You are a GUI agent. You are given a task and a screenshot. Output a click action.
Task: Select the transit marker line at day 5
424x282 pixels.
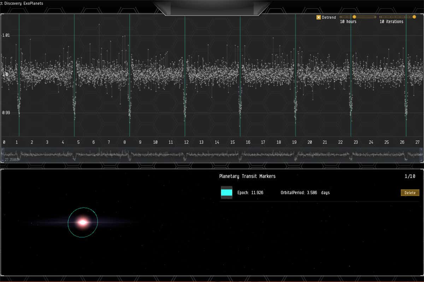point(74,78)
